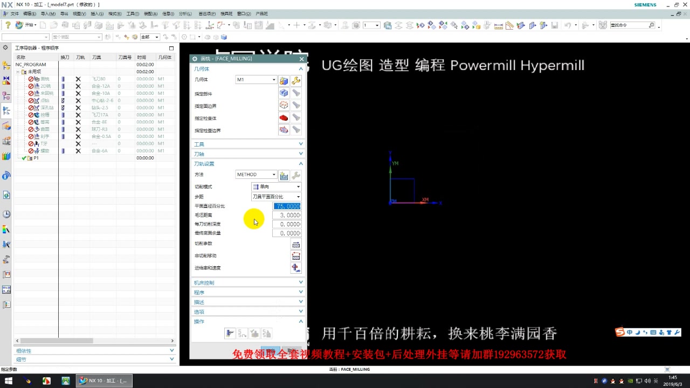
Task: Collapse the 刀轨设置 section
Action: coord(301,163)
